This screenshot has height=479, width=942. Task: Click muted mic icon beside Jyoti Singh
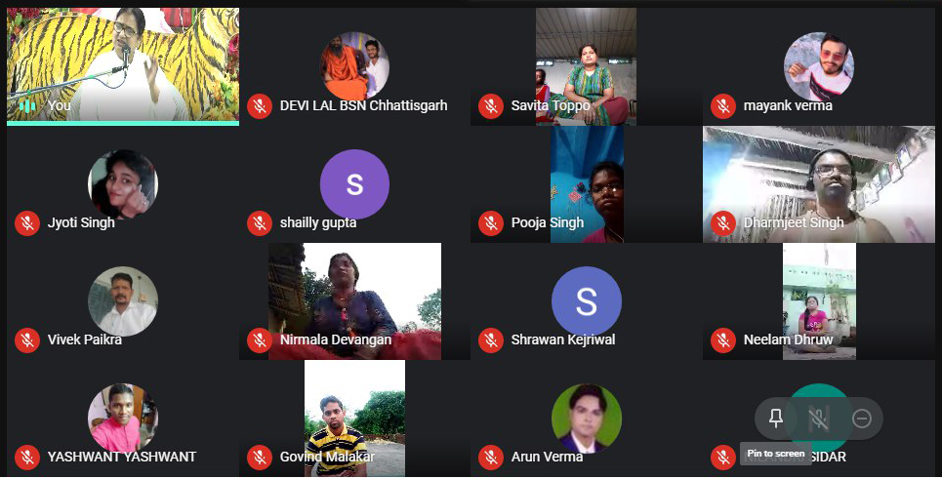(x=27, y=222)
